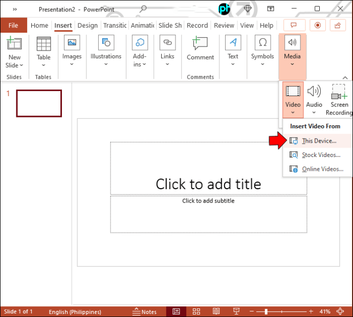Choose Stock Videos... option
The image size is (353, 317).
point(317,155)
